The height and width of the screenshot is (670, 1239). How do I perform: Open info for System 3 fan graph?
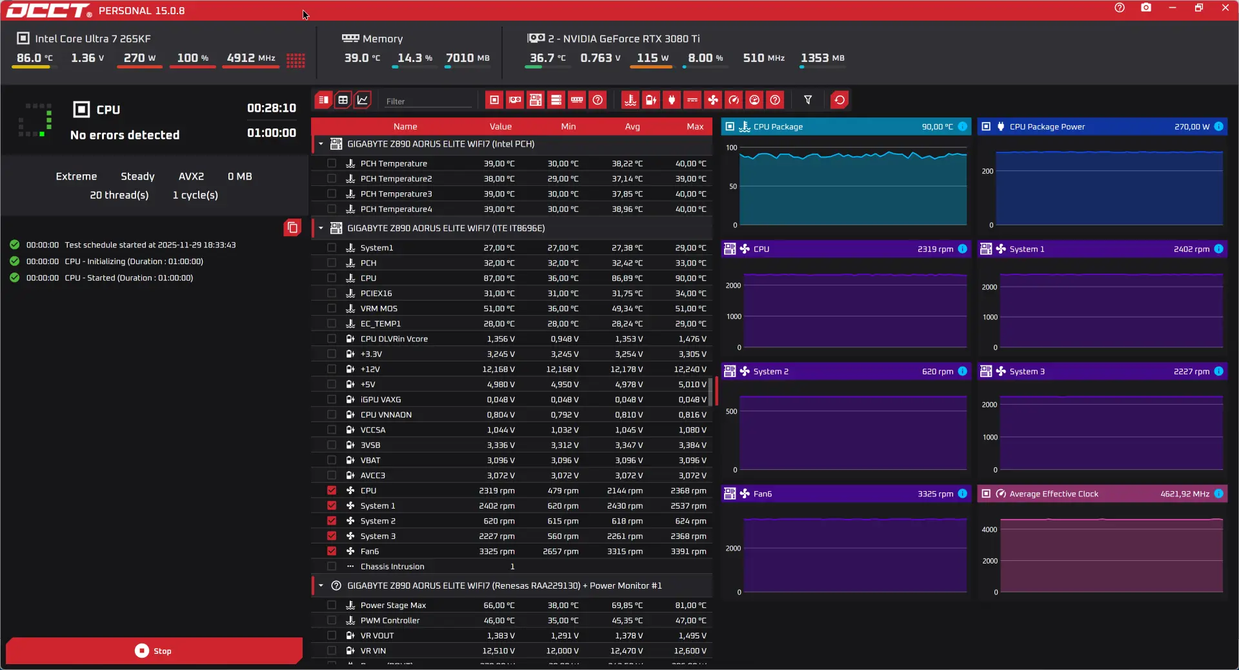pos(1219,371)
